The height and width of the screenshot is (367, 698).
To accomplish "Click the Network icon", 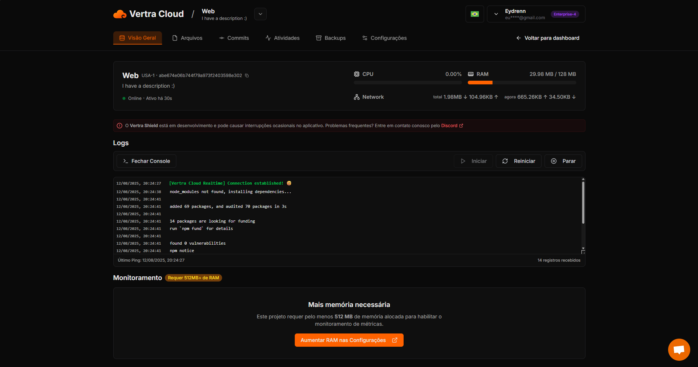I will 357,97.
